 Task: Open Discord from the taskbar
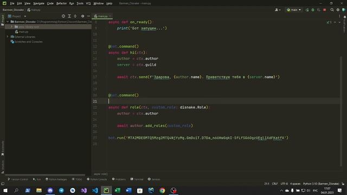coord(50,190)
